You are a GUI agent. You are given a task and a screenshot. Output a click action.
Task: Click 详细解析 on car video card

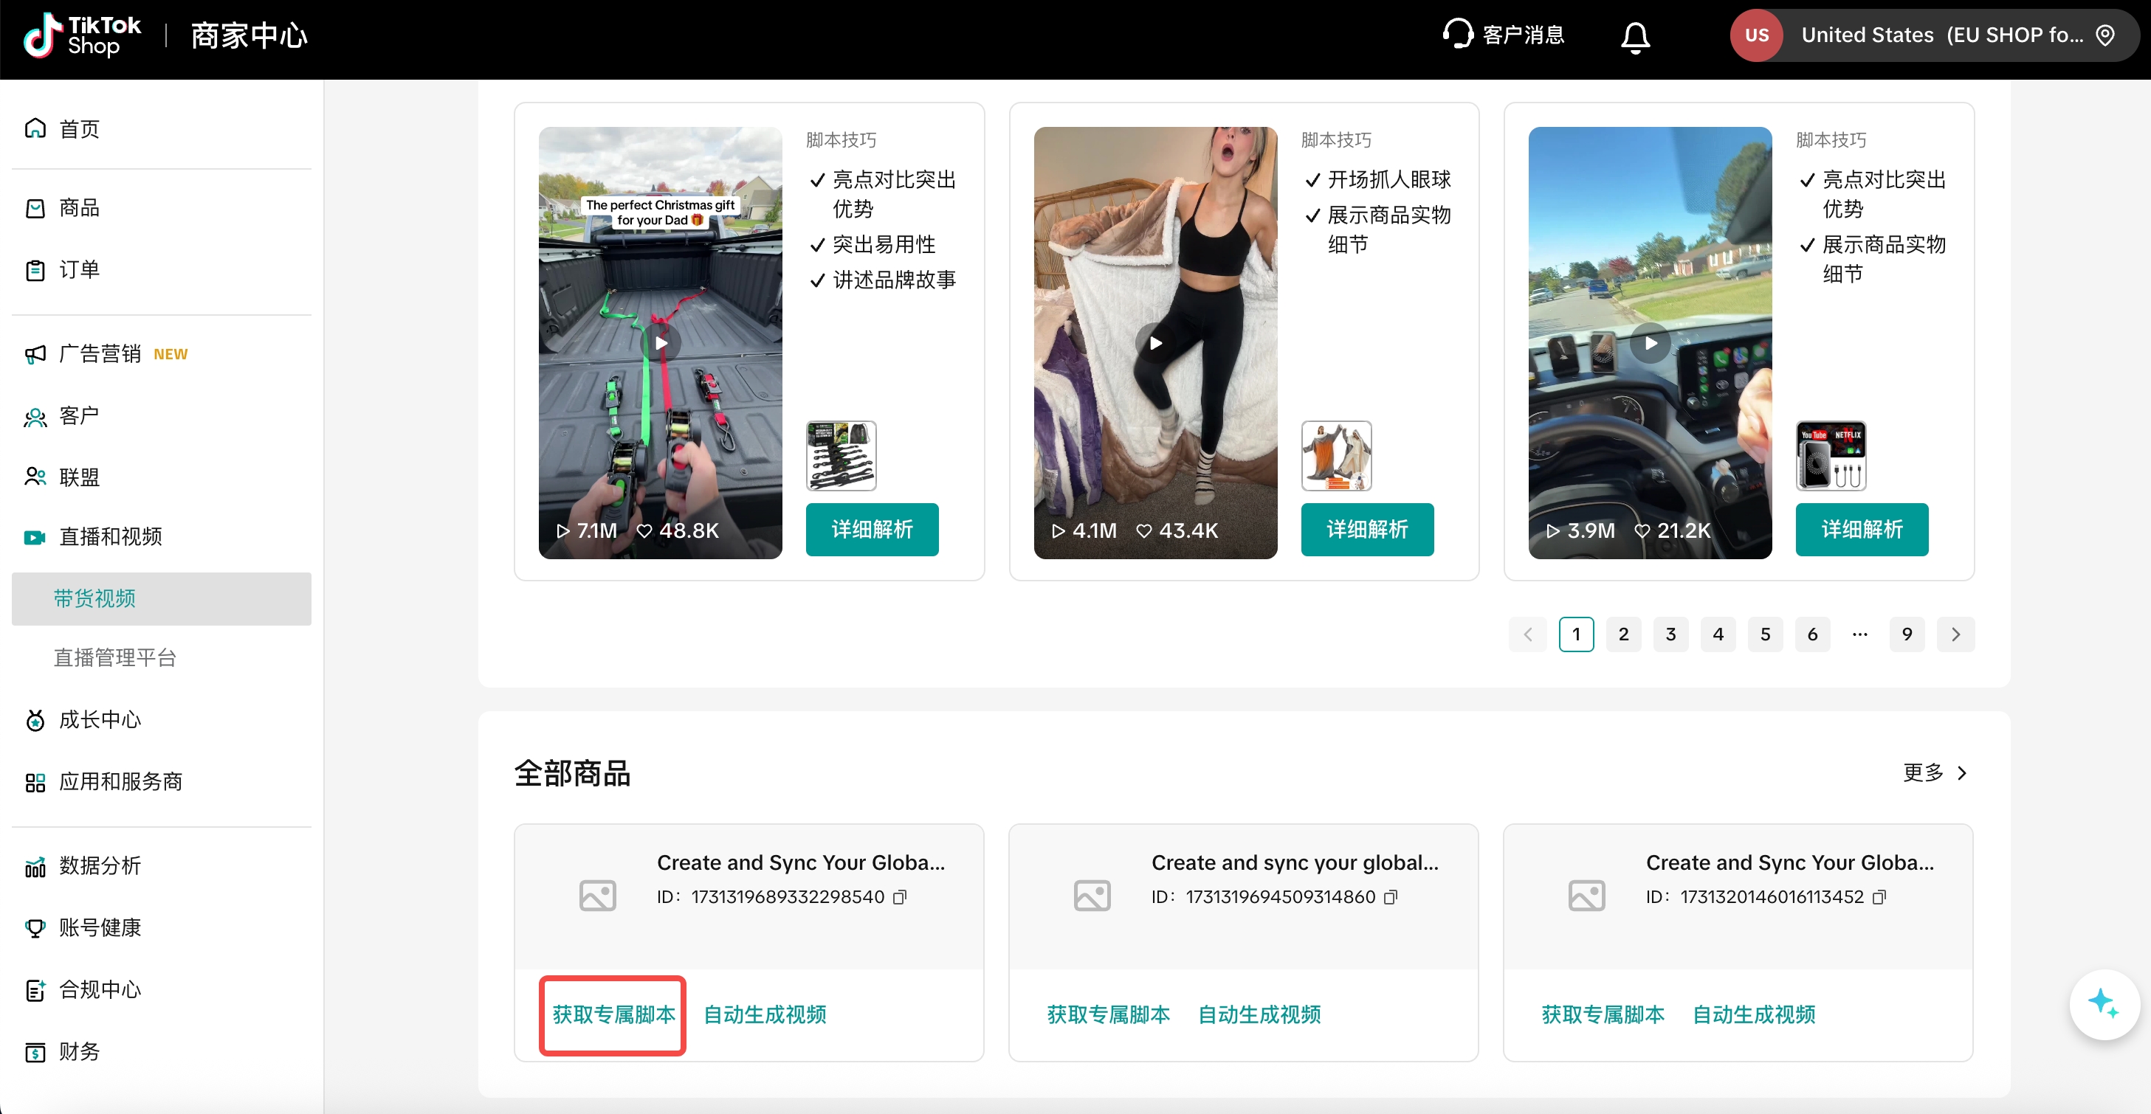pyautogui.click(x=1861, y=529)
